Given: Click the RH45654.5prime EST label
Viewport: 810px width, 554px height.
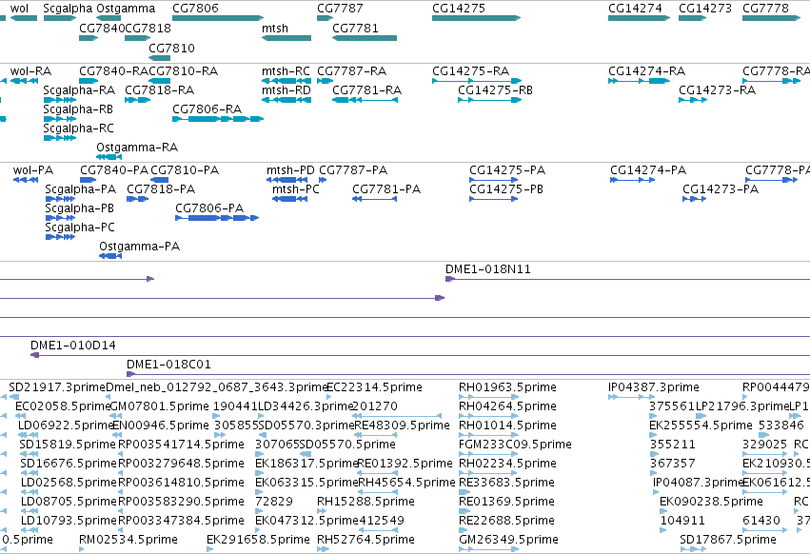Looking at the screenshot, I should click(x=406, y=483).
